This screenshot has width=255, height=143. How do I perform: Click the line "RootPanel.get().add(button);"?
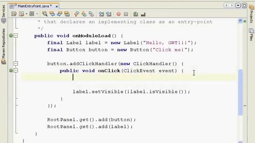(91, 120)
